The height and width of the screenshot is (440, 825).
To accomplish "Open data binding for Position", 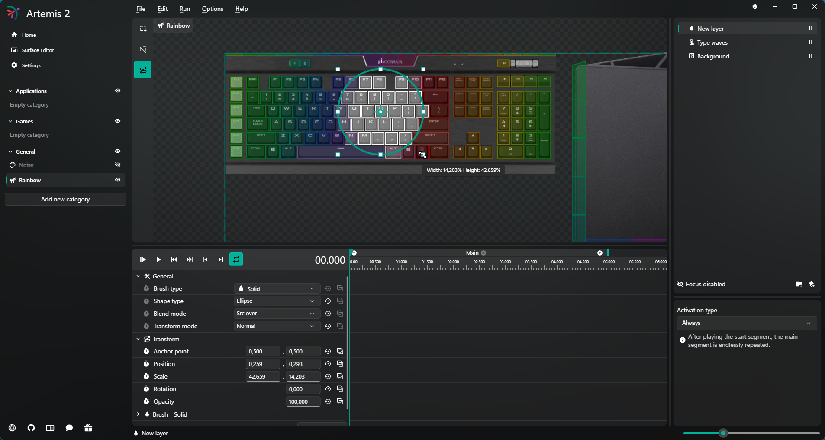I will [340, 364].
